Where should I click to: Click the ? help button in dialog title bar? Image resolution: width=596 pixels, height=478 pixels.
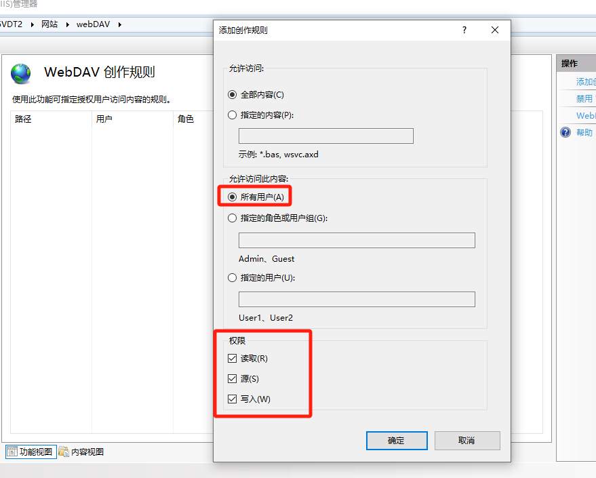click(464, 31)
